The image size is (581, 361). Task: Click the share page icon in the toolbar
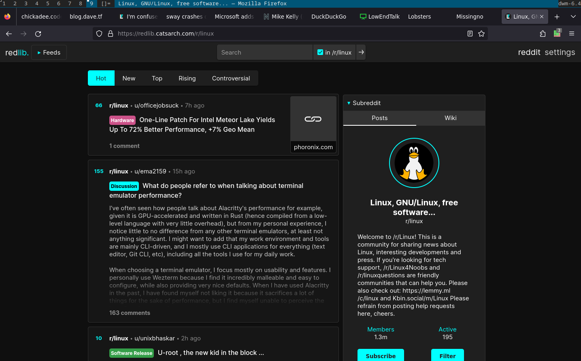(x=543, y=34)
